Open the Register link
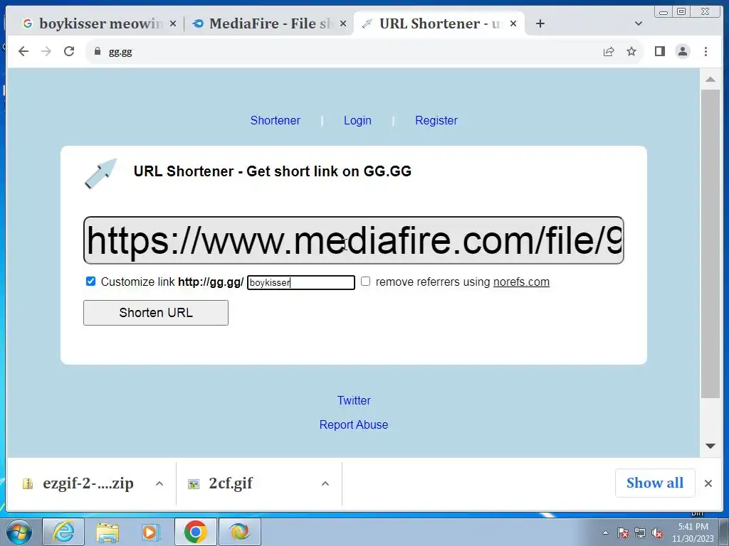Image resolution: width=729 pixels, height=546 pixels. (436, 120)
